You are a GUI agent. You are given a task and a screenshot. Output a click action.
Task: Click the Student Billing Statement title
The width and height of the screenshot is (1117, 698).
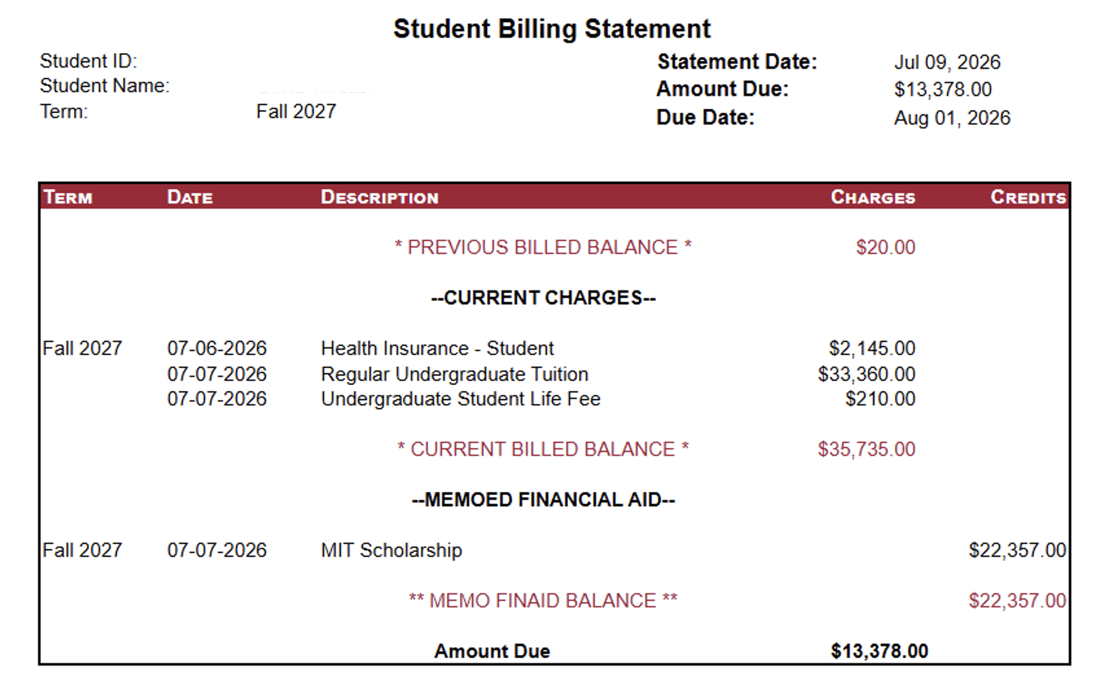pyautogui.click(x=552, y=29)
